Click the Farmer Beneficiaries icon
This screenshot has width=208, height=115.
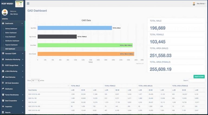[3, 95]
